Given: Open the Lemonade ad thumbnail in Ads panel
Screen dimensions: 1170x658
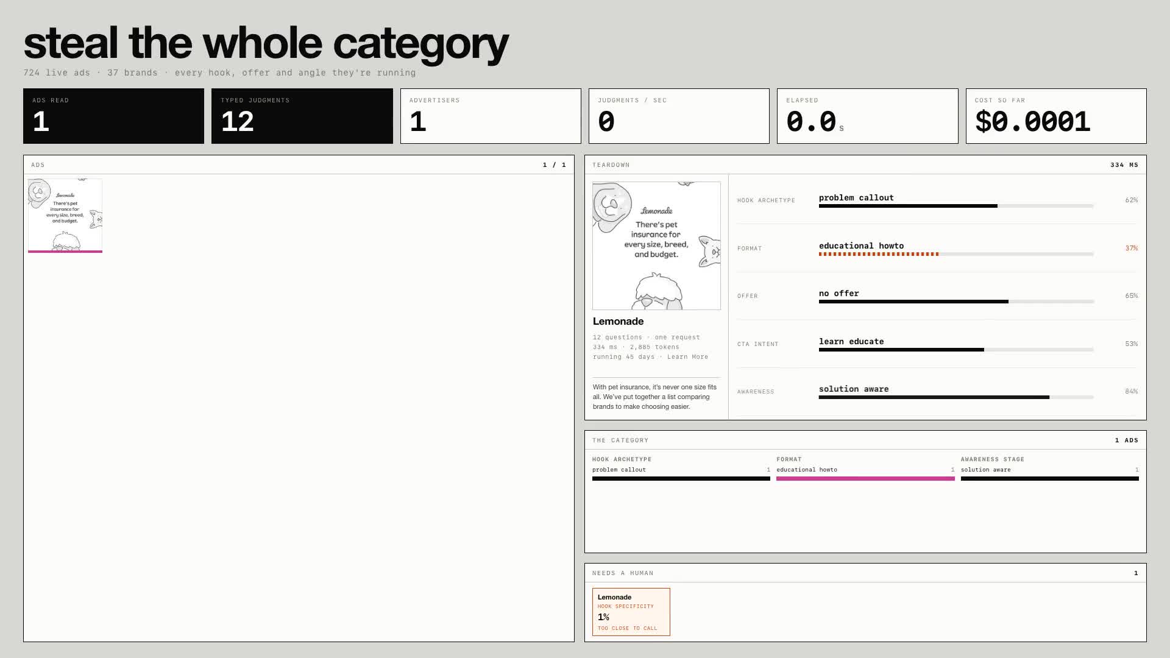Looking at the screenshot, I should coord(65,216).
